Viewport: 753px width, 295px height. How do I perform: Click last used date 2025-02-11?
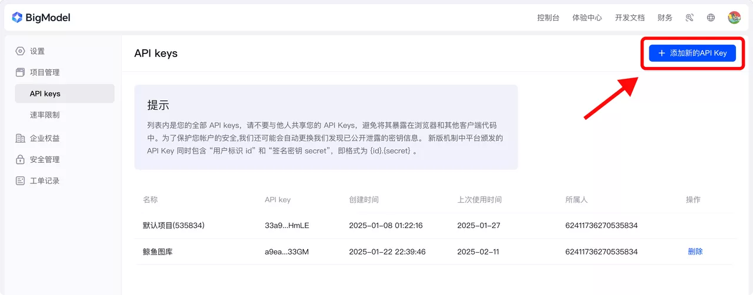coord(478,252)
